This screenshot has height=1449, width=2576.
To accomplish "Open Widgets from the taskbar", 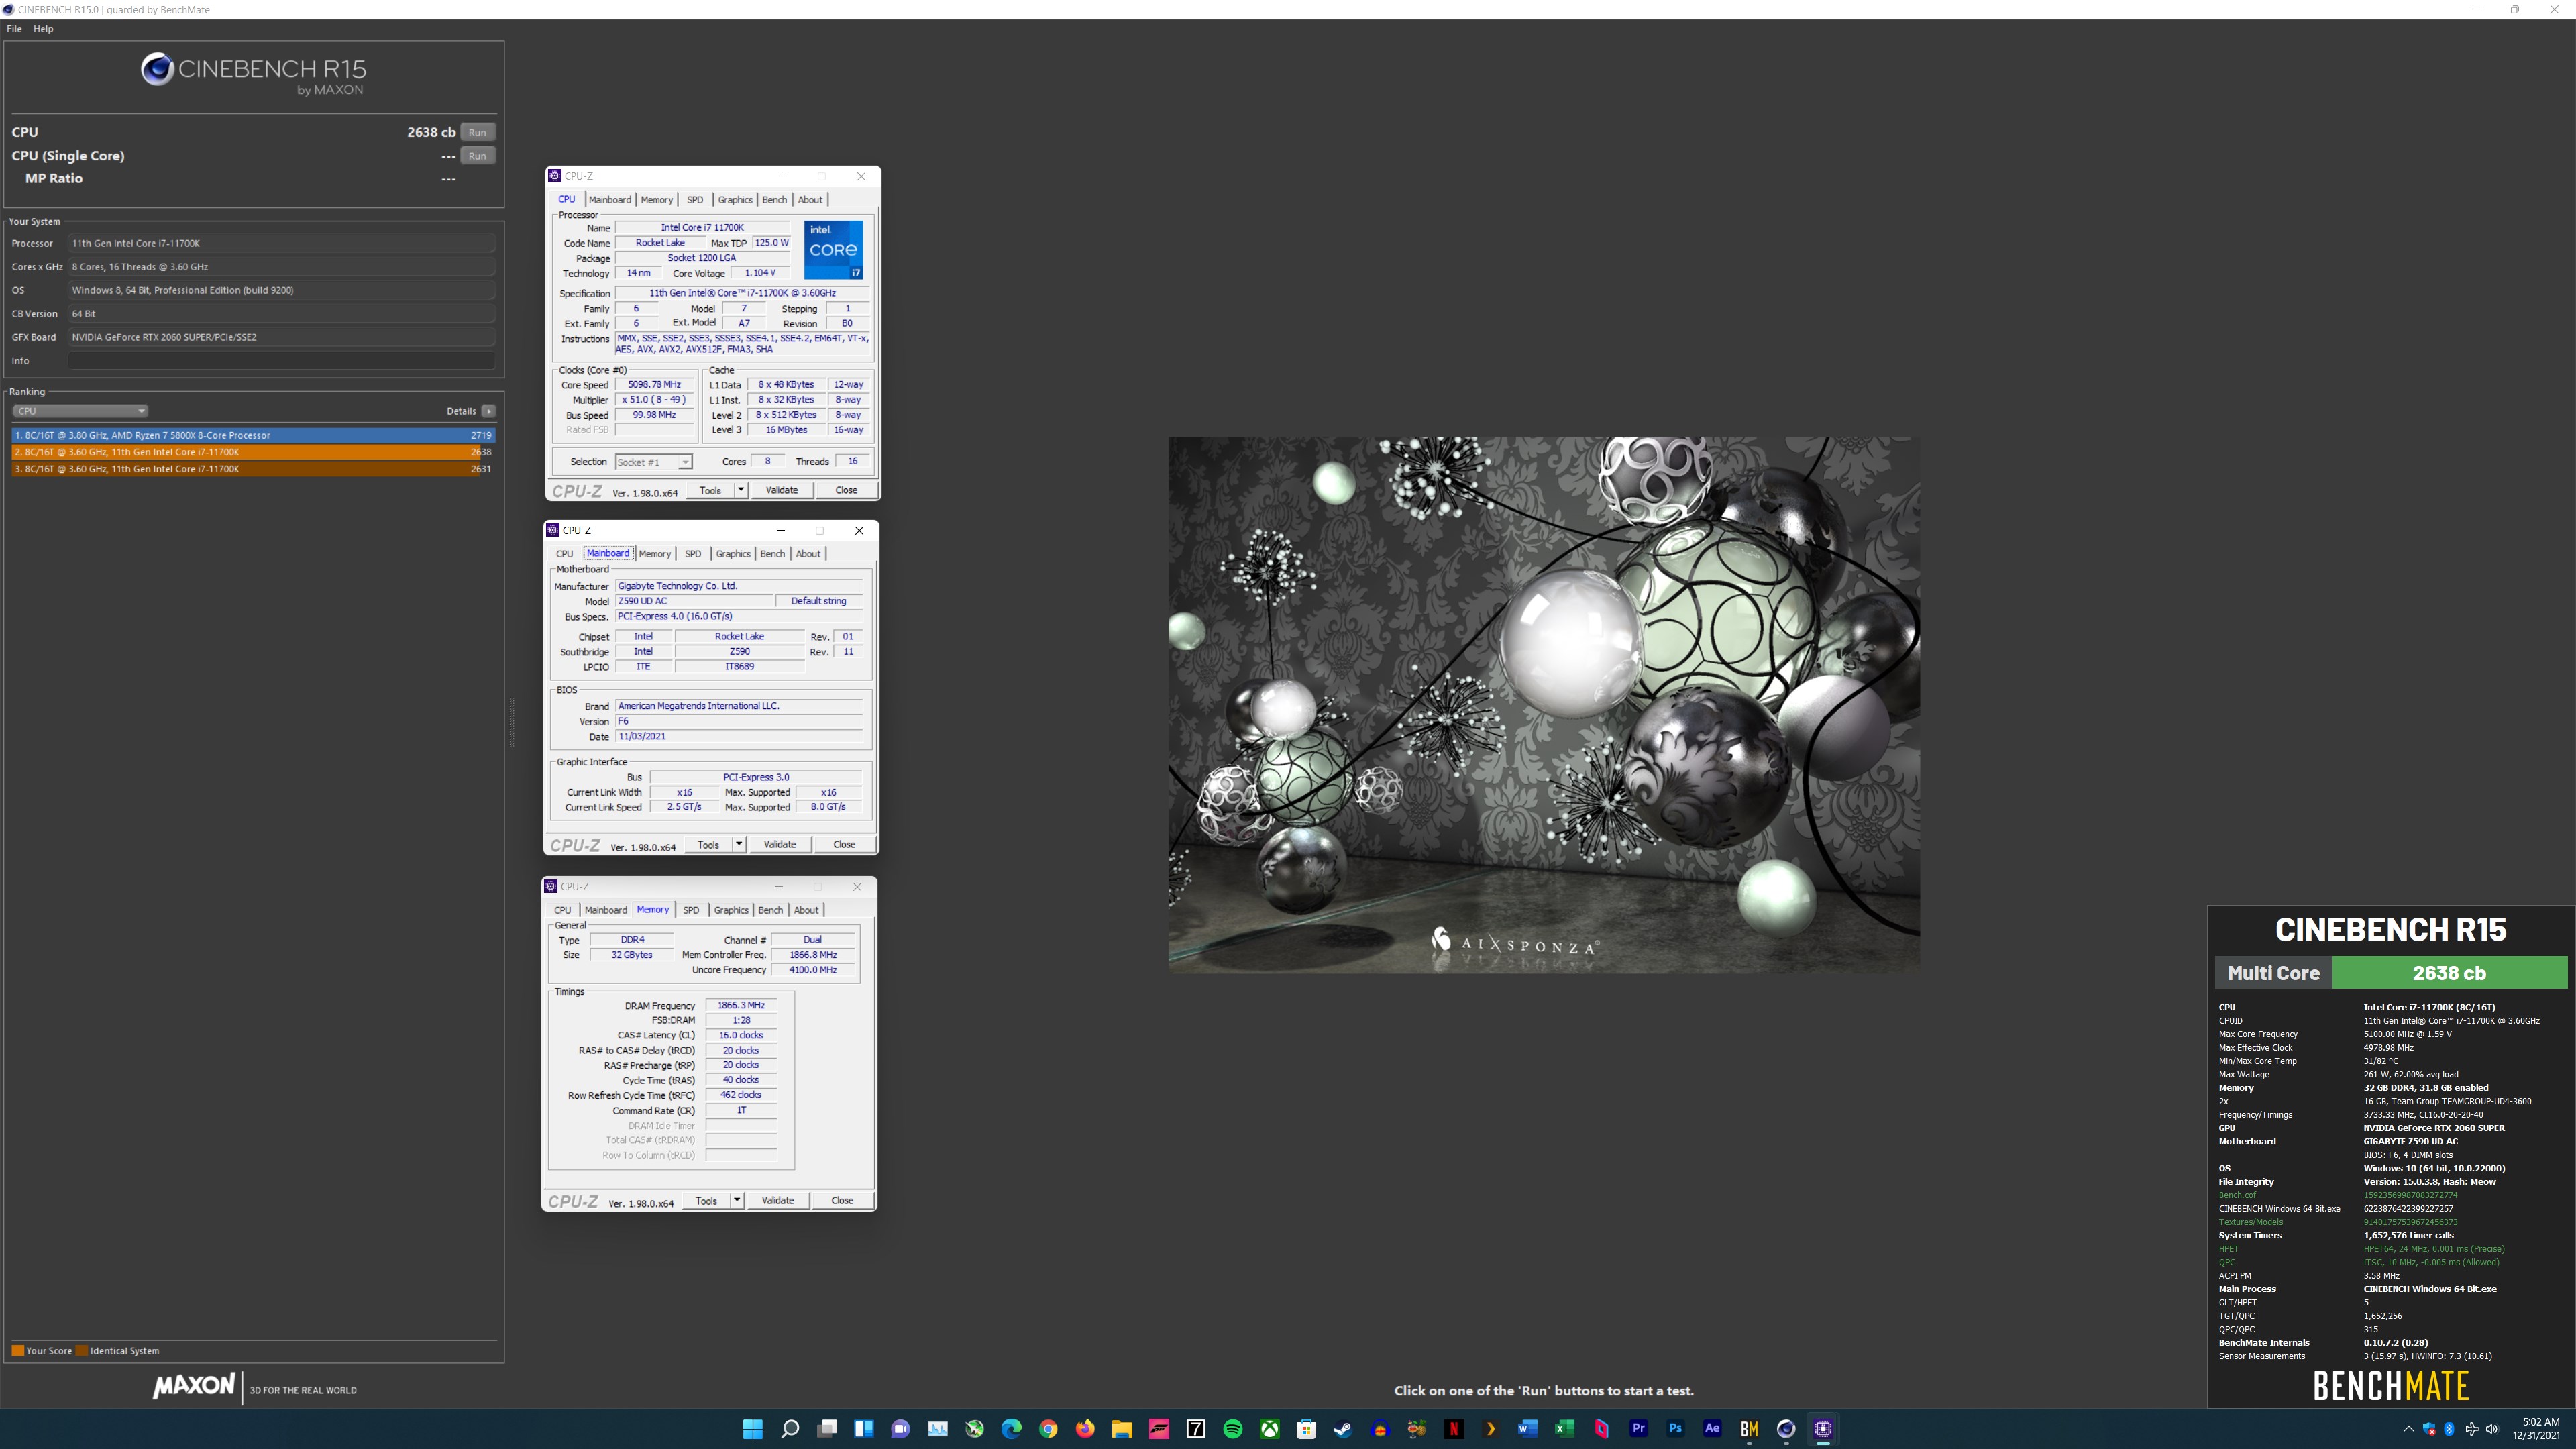I will [x=864, y=1428].
